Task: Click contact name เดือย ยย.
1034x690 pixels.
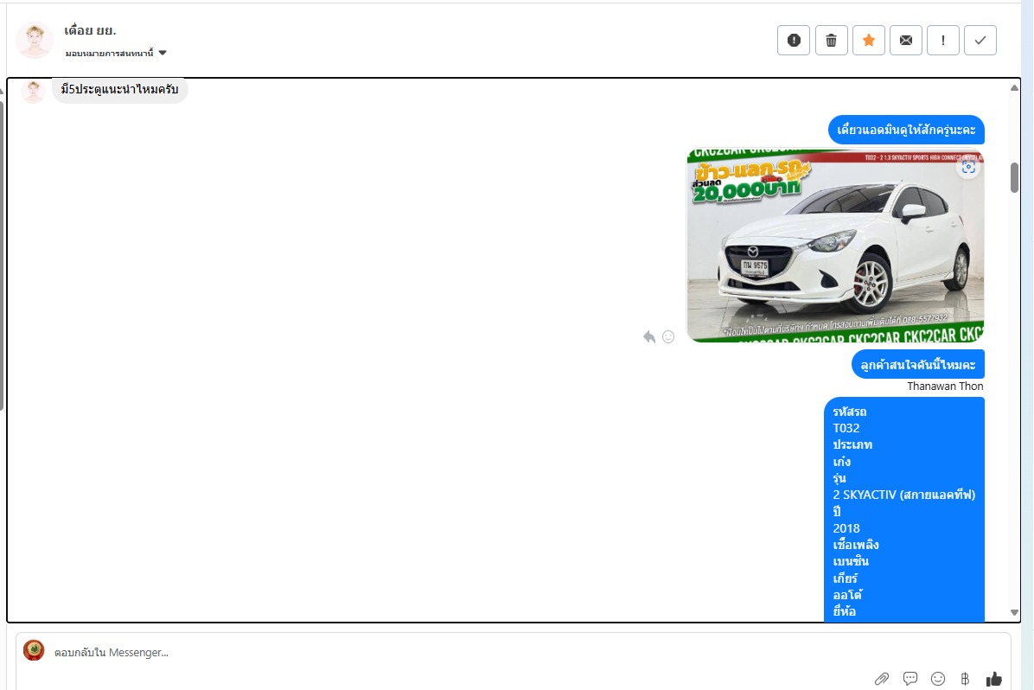Action: click(x=90, y=30)
